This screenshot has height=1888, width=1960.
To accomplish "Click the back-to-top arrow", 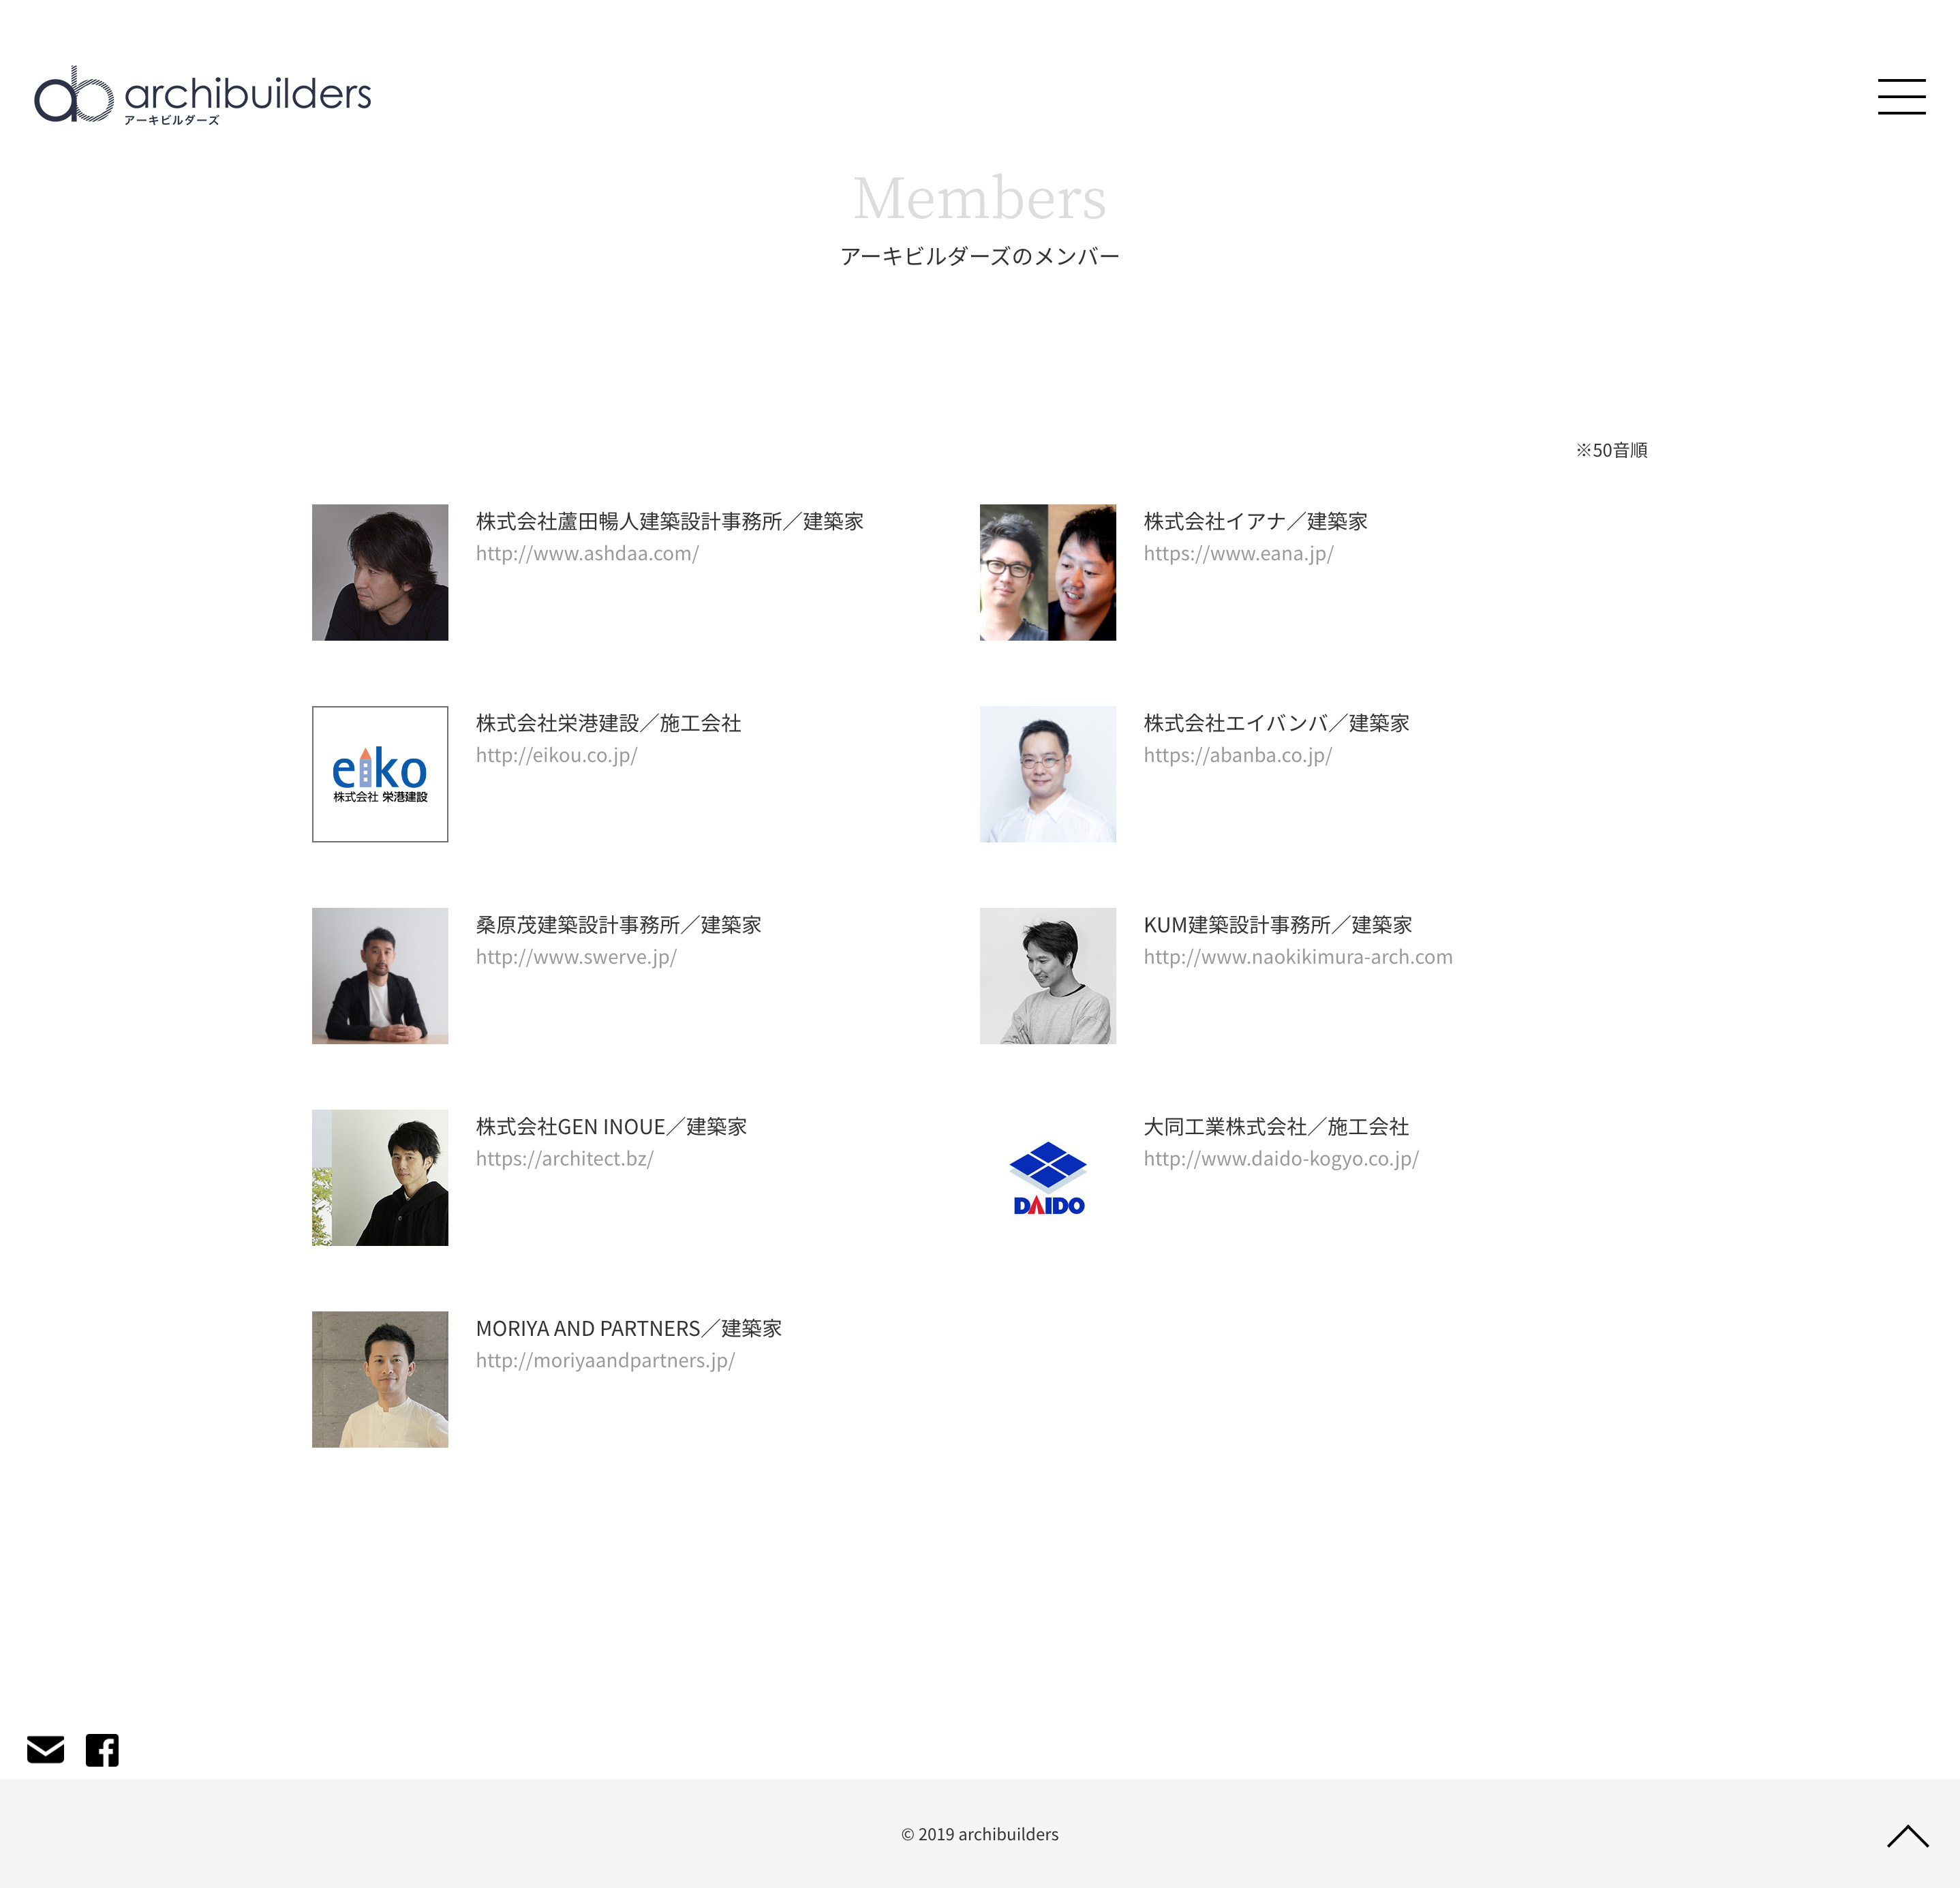I will click(x=1907, y=1835).
